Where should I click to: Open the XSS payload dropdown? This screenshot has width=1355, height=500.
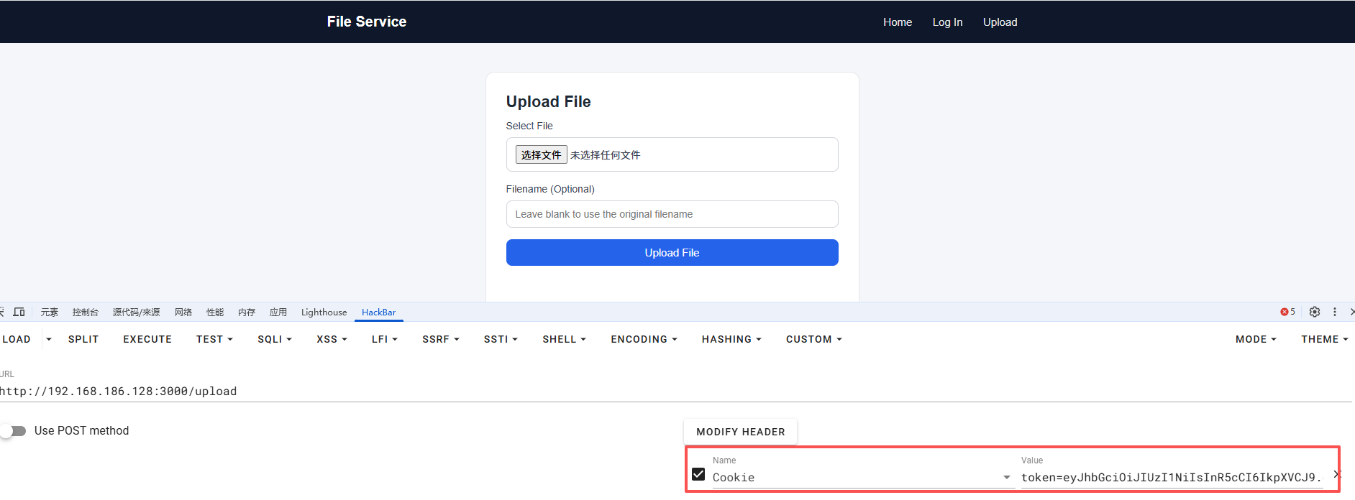(x=332, y=339)
